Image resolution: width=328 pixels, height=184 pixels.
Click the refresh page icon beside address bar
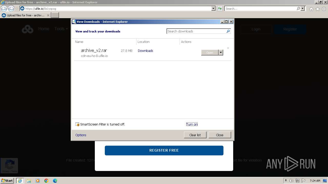click(220, 8)
